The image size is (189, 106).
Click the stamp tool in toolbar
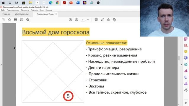pyautogui.click(x=114, y=20)
